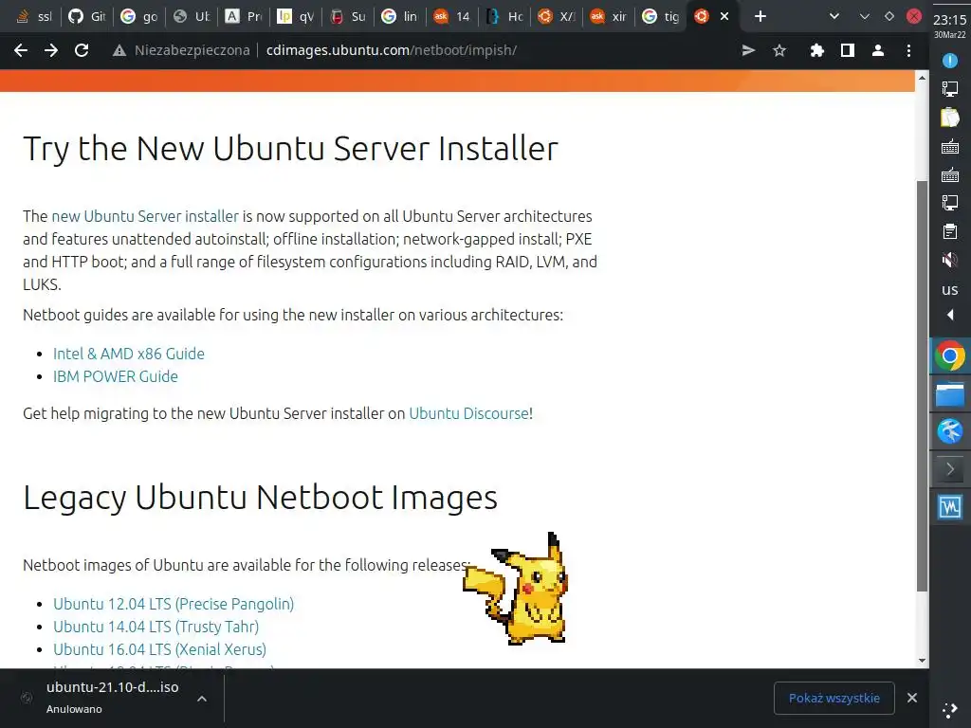Open Chrome three-dot menu
The width and height of the screenshot is (971, 728).
pos(908,50)
